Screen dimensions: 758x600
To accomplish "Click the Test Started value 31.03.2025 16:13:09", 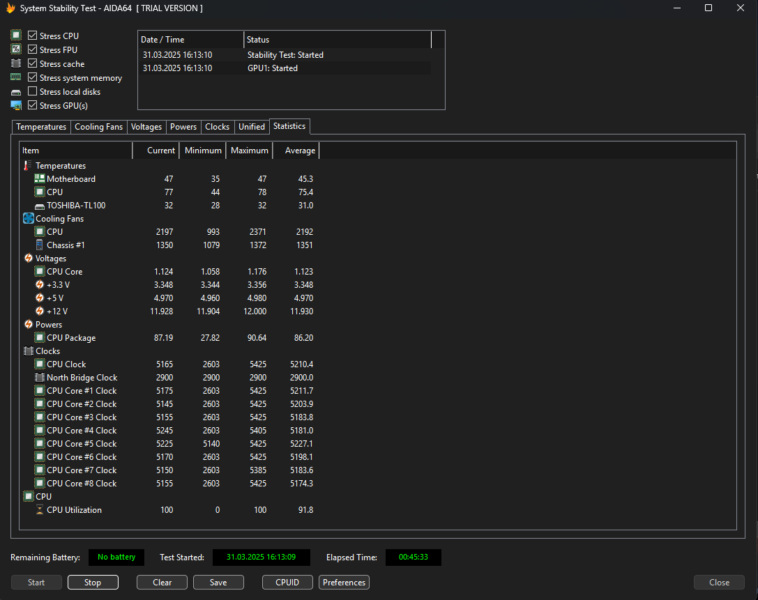I will point(261,557).
